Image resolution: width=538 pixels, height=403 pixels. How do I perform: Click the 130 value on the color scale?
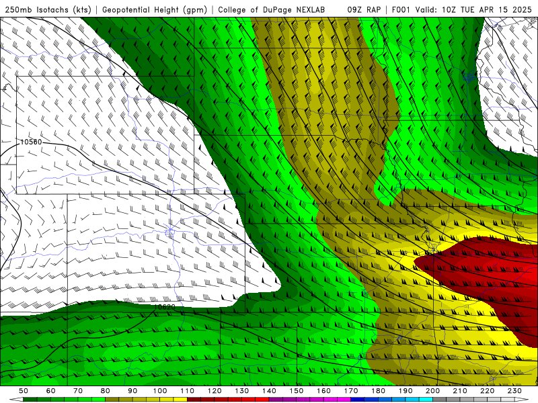pyautogui.click(x=242, y=391)
